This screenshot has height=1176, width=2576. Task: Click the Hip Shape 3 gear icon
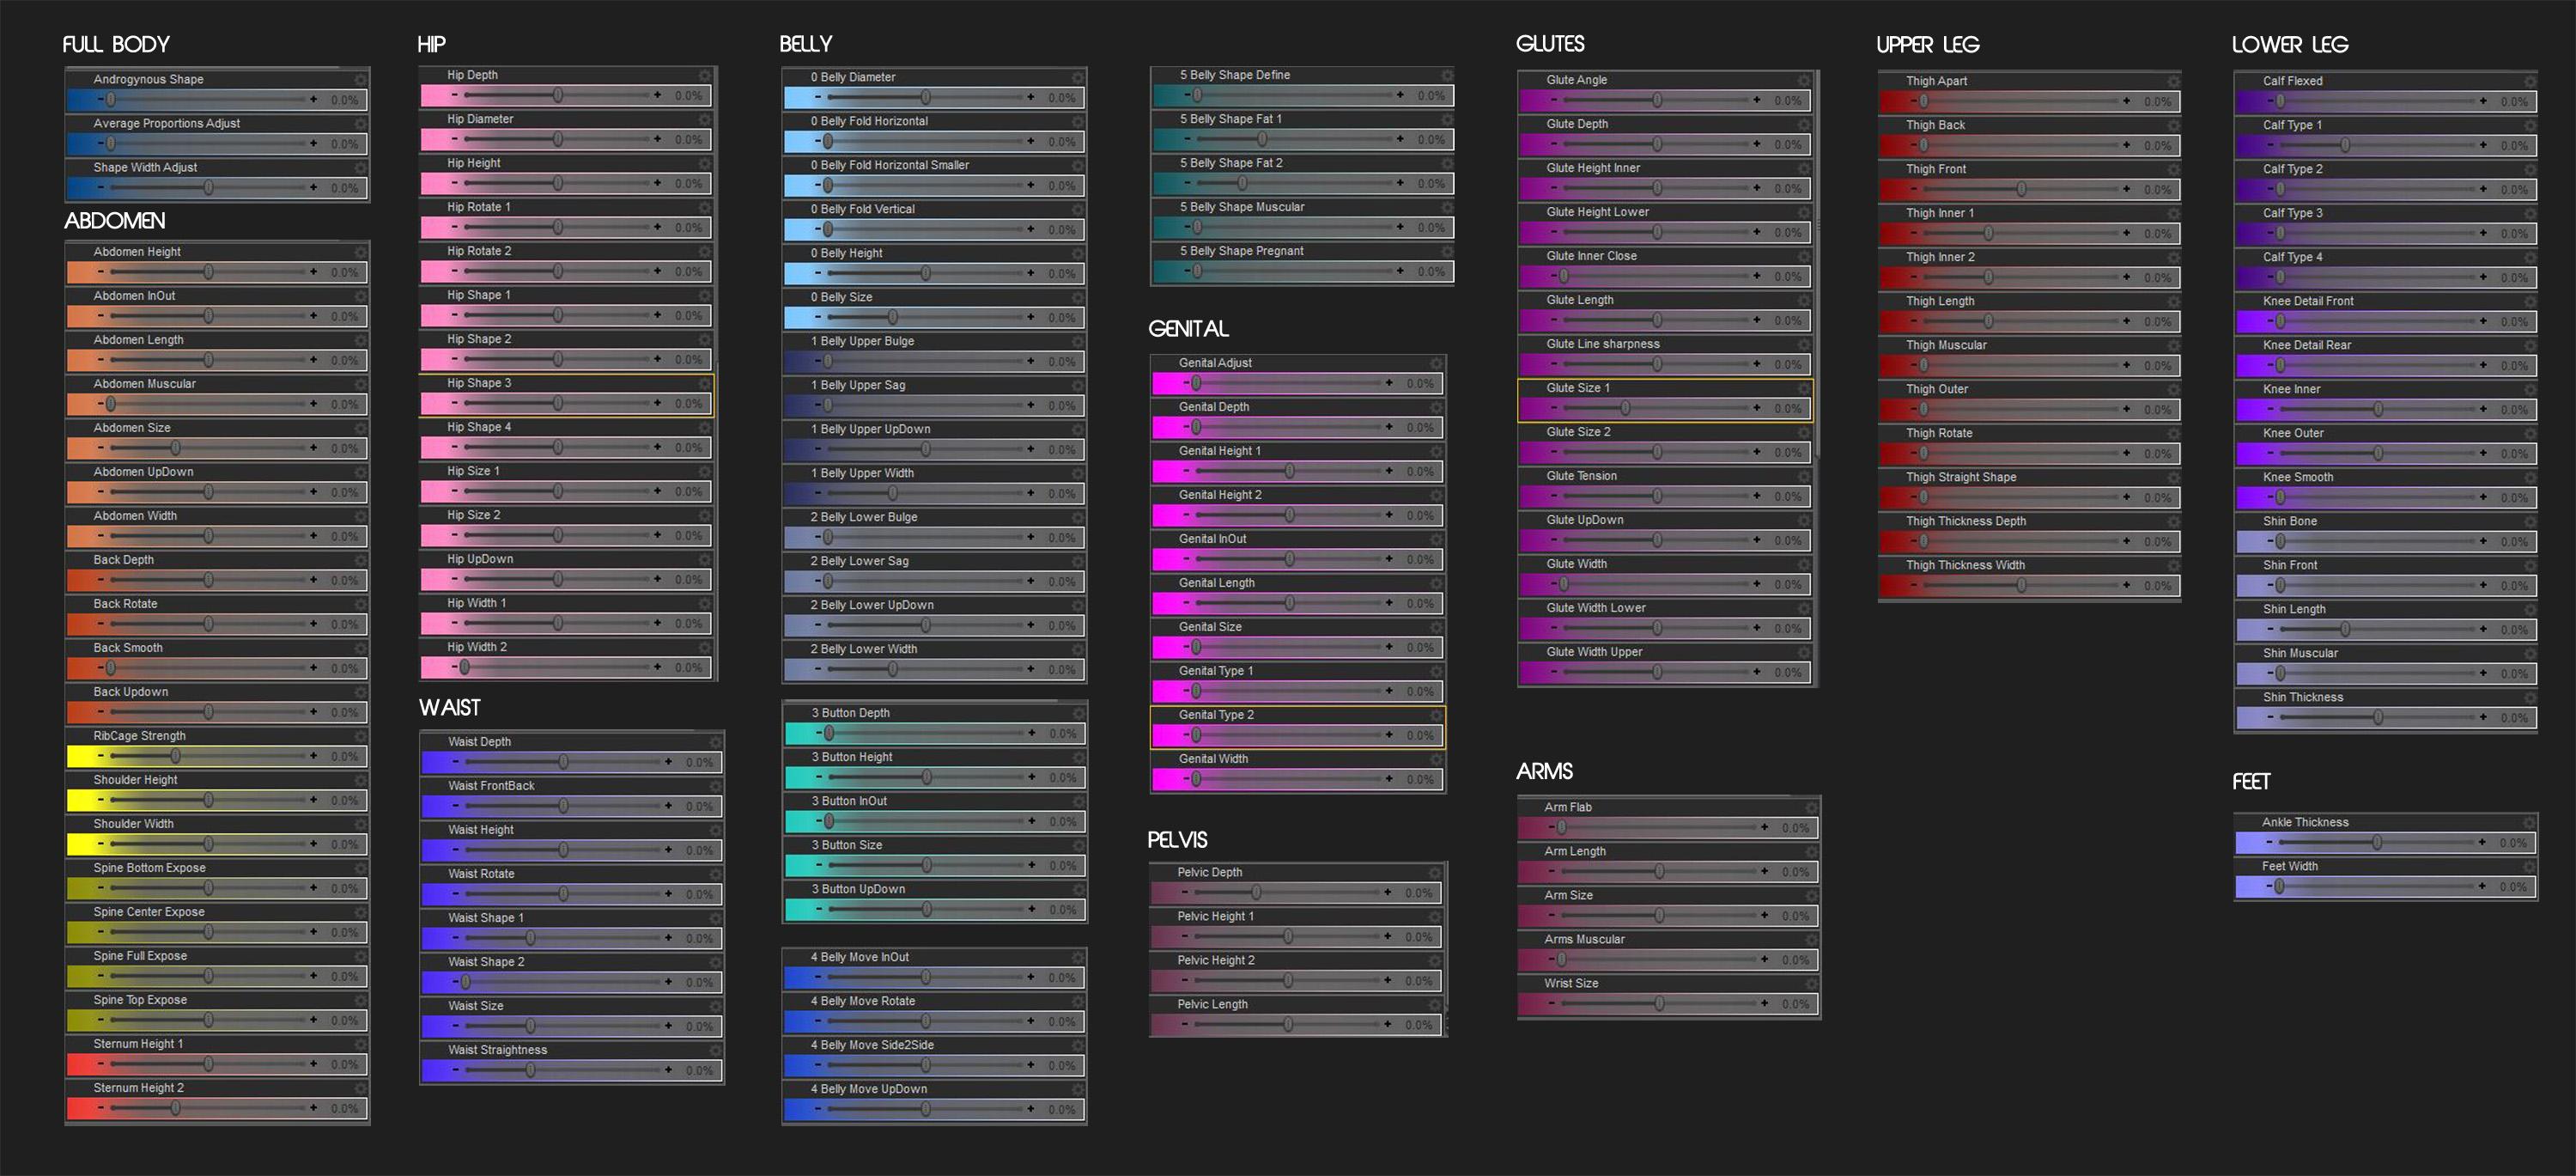(705, 383)
